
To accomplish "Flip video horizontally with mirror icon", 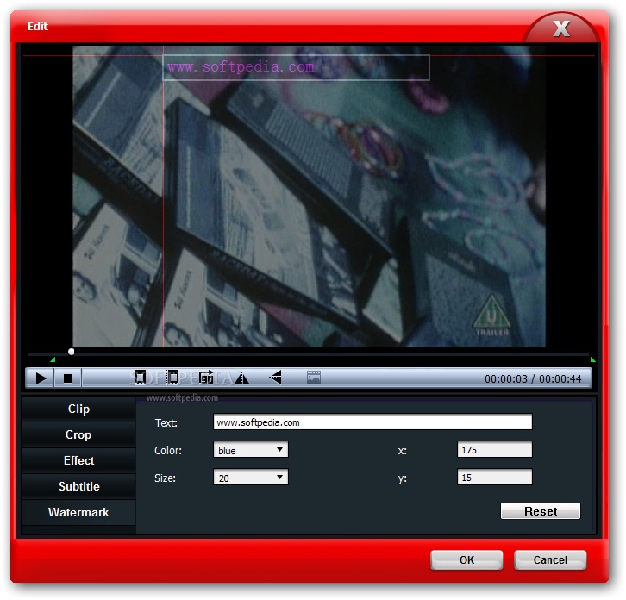I will (x=241, y=378).
